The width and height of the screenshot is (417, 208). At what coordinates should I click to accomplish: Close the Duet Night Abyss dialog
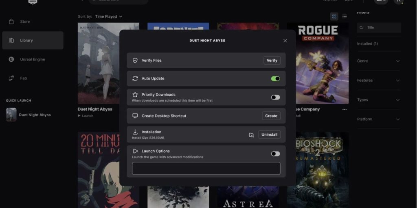point(285,41)
